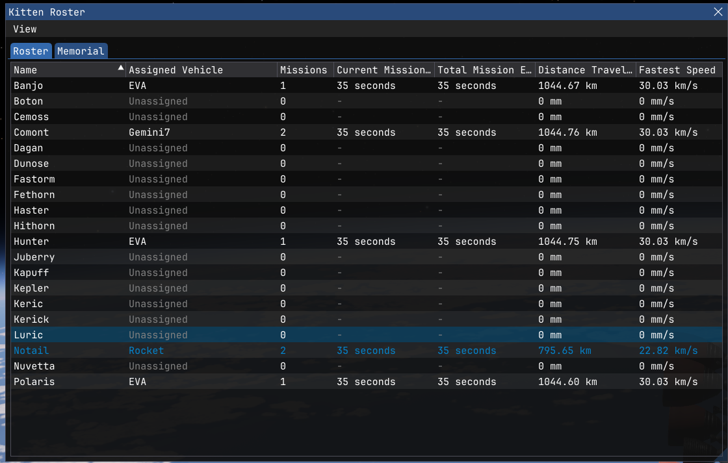Select kitten name Comont
The width and height of the screenshot is (728, 463).
click(31, 132)
